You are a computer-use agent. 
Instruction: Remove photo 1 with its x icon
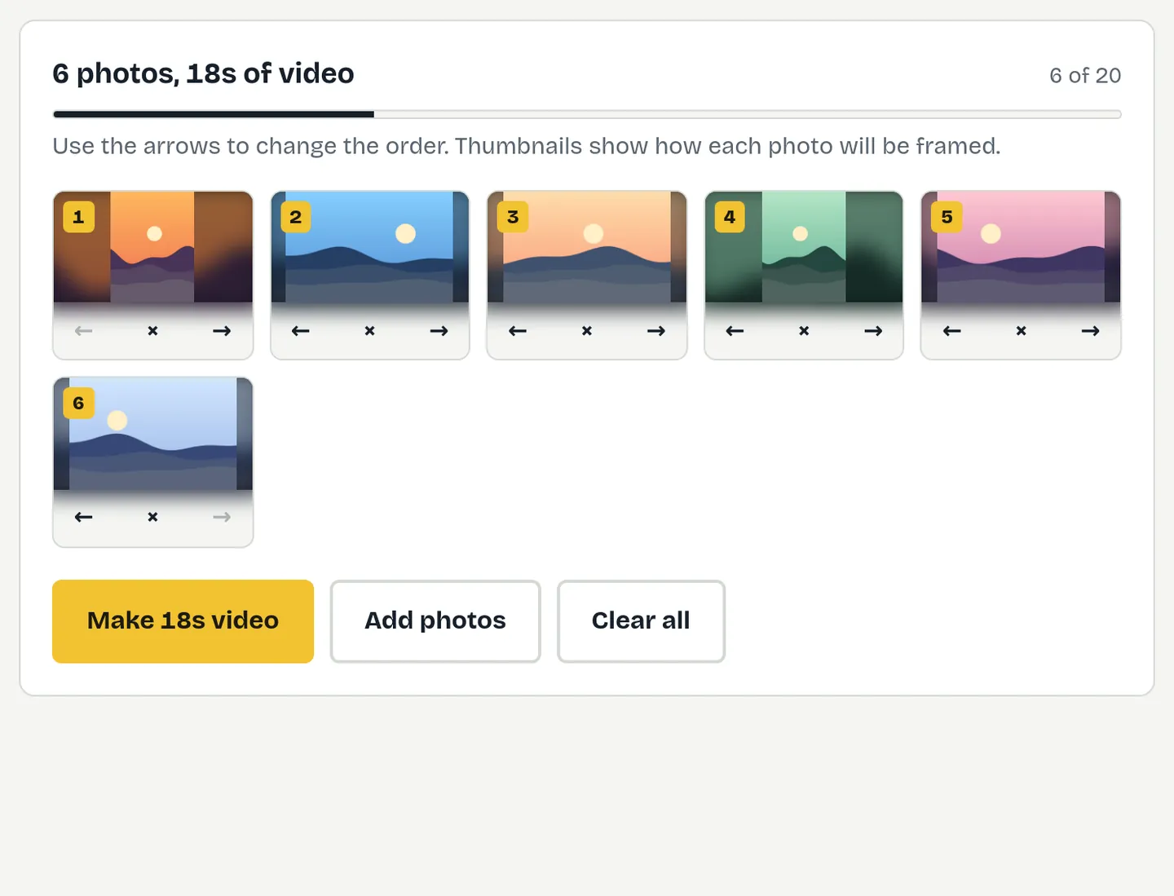click(152, 331)
